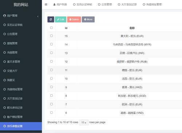Click the circle icon next to 交易大厅 in sidebar
Viewport: 182px width, 133px height.
tap(5, 71)
